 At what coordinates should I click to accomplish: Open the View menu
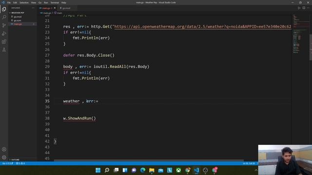[x=34, y=2]
